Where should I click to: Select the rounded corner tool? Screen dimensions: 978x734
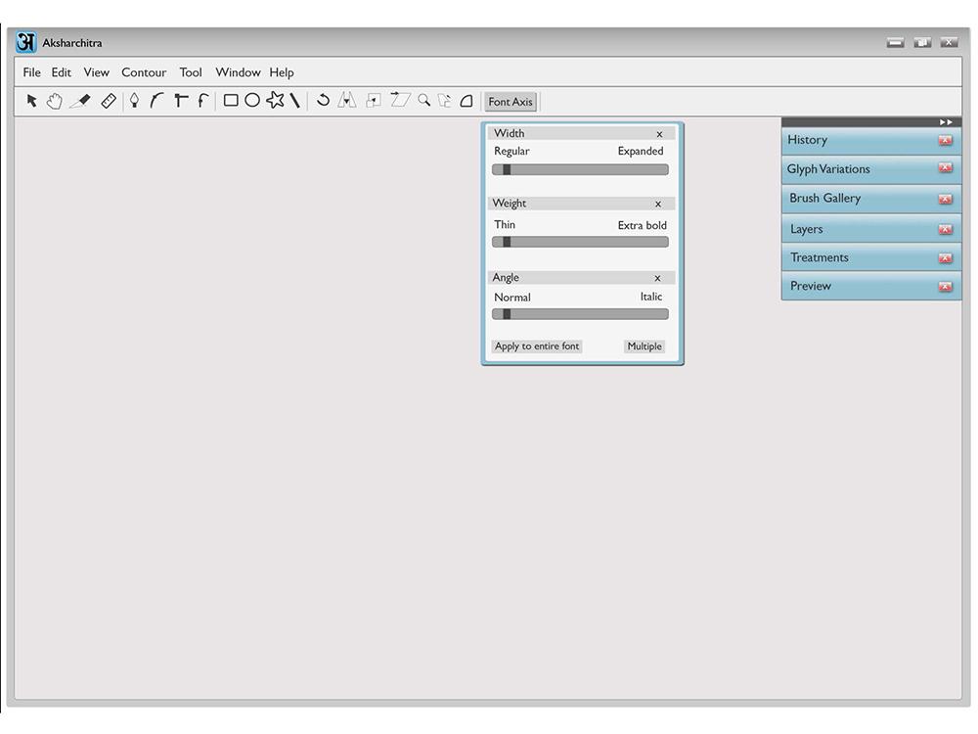click(467, 101)
